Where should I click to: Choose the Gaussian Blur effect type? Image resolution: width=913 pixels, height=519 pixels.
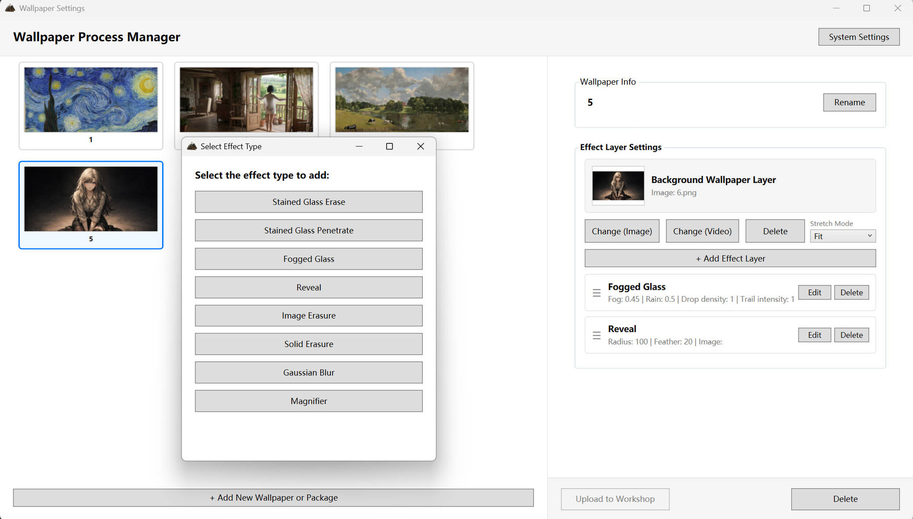pyautogui.click(x=308, y=372)
